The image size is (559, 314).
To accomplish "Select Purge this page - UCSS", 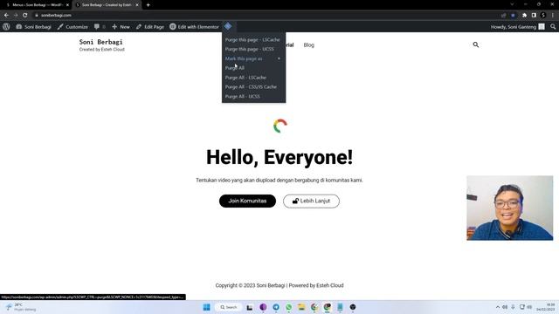I will 250,49.
